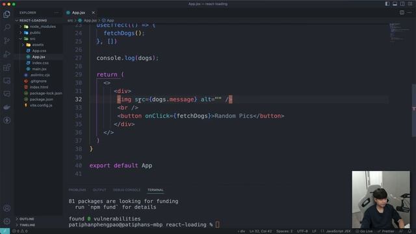Open the Thunder Client lightning icon
This screenshot has width=416, height=234.
click(x=7, y=120)
